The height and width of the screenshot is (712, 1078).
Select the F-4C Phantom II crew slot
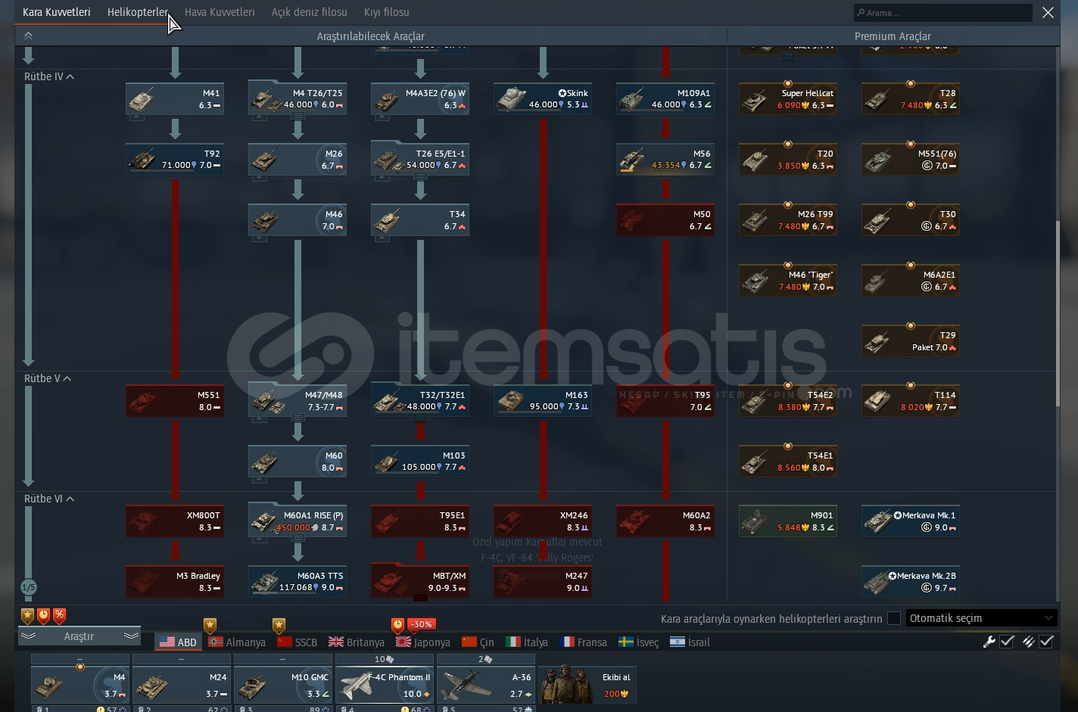click(385, 684)
